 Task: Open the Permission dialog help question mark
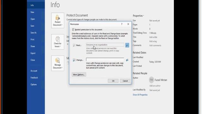(122, 24)
